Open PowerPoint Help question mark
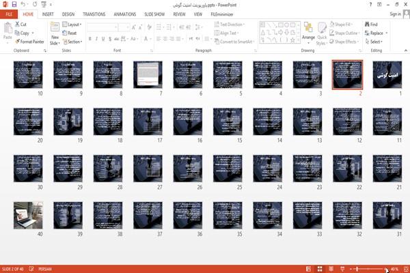This screenshot has height=273, width=410. [x=370, y=5]
